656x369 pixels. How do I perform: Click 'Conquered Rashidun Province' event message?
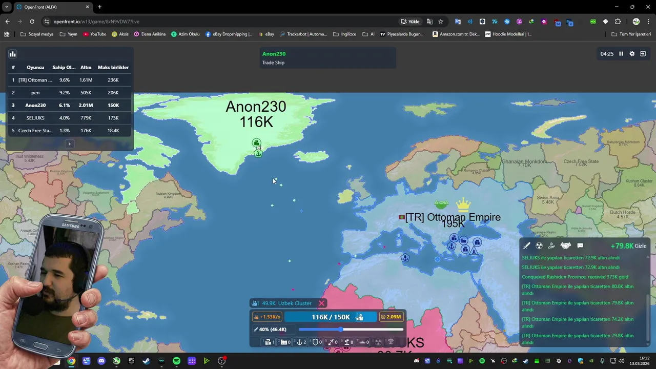coord(575,277)
